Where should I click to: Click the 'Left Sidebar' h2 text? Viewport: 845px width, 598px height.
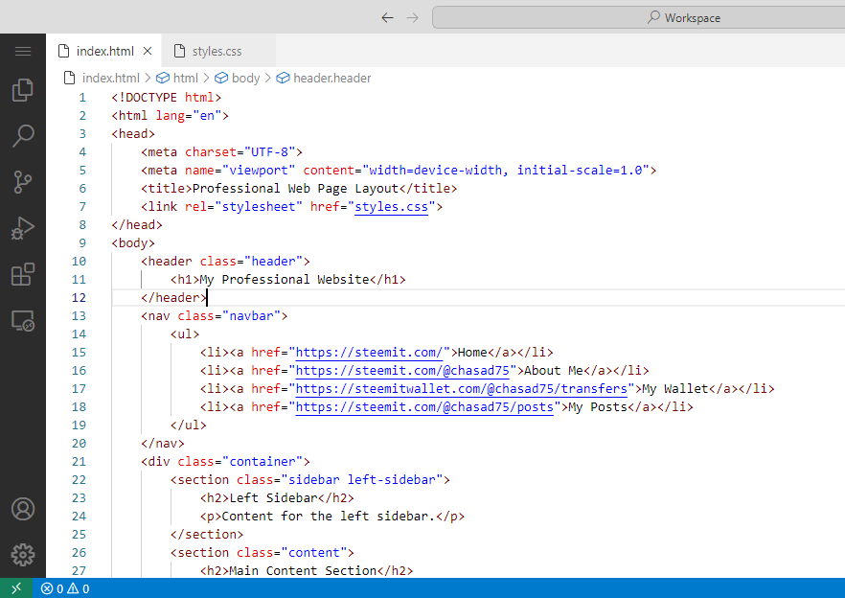[273, 497]
